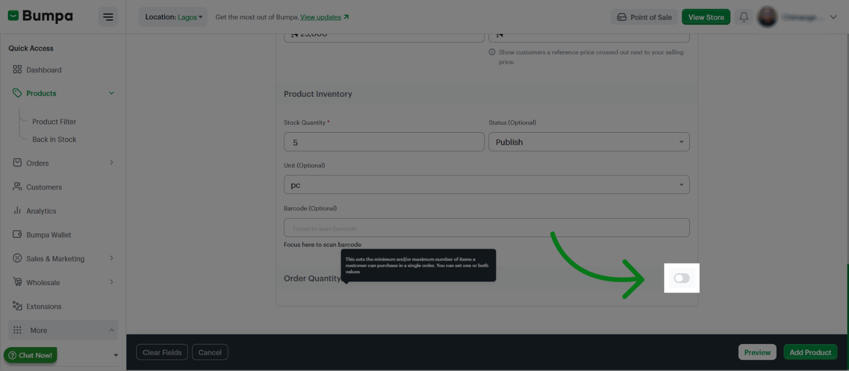The image size is (849, 371).
Task: Click the Quick Access heading
Action: click(x=31, y=48)
